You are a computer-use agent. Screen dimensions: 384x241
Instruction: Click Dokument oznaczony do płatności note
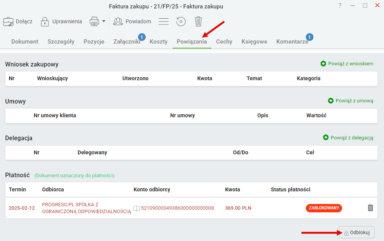(74, 176)
